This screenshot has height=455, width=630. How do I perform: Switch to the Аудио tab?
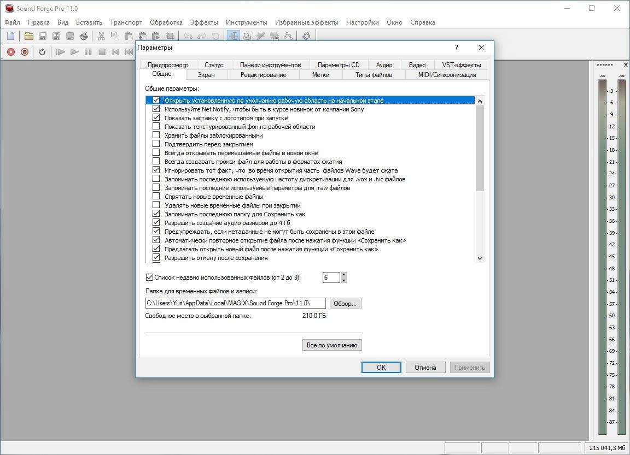(384, 64)
